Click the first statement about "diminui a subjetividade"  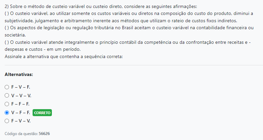[x=126, y=16]
